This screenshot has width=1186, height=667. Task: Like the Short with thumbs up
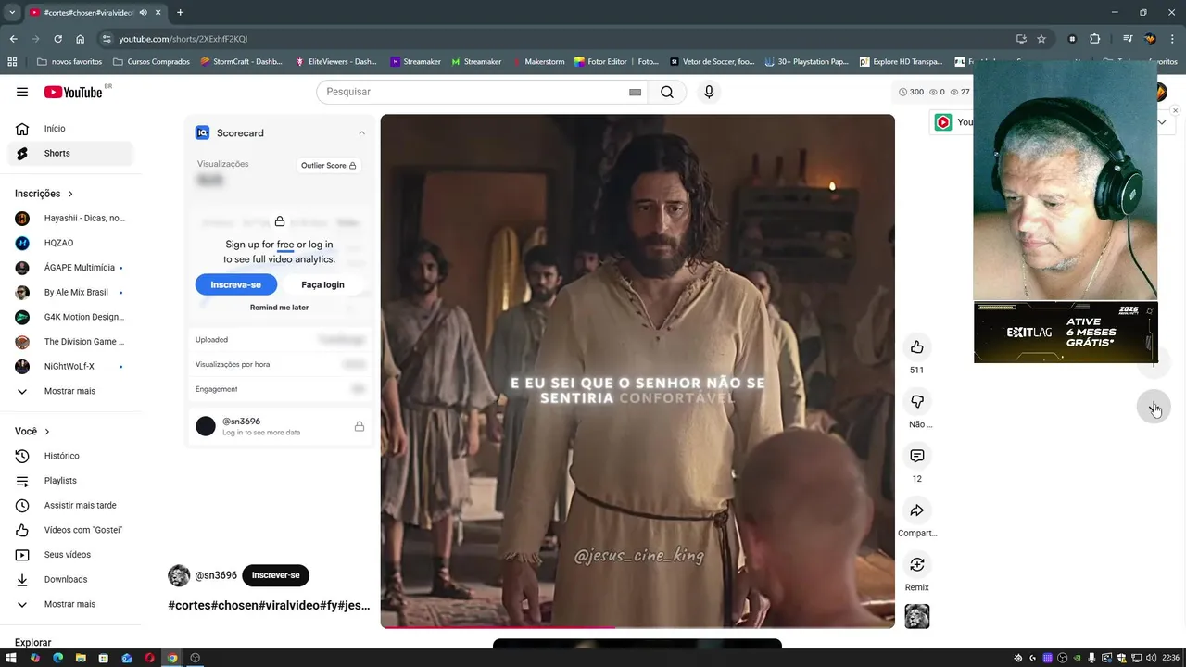[916, 346]
